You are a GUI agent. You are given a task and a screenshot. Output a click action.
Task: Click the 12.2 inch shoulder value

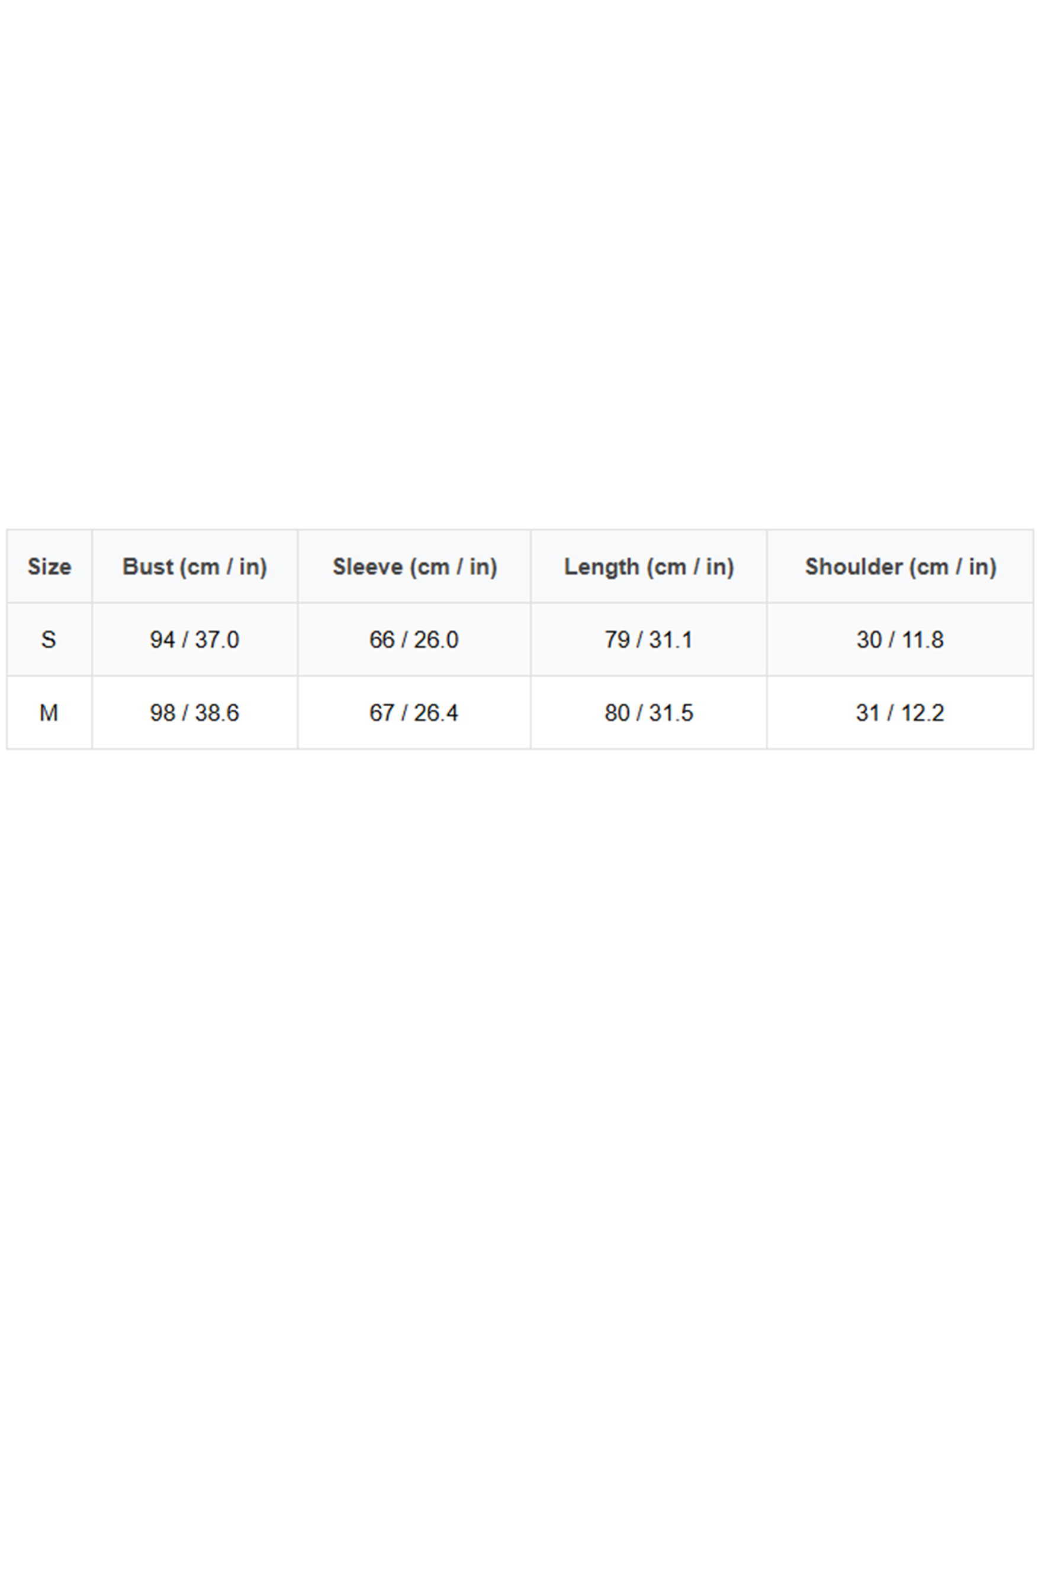point(922,712)
